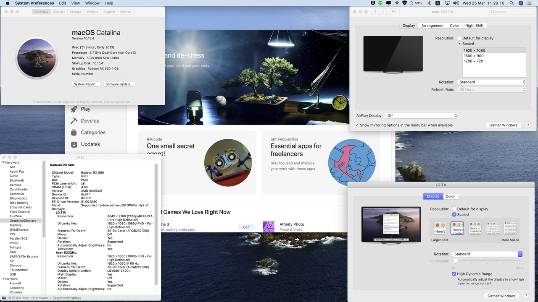Select Updates icon in App Store sidebar
The image size is (538, 302).
(74, 144)
